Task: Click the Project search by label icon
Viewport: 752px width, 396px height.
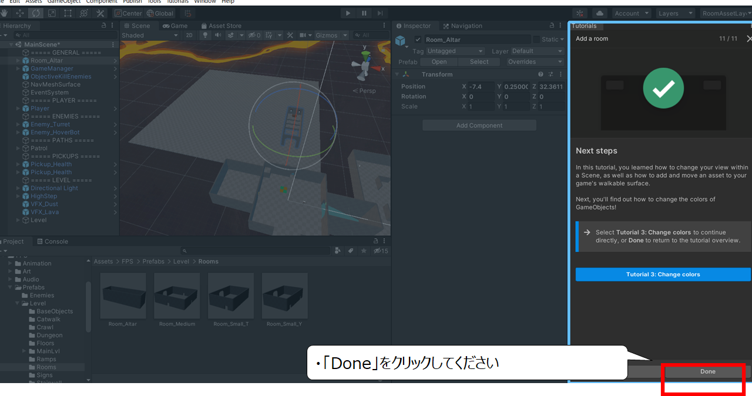Action: click(x=351, y=251)
